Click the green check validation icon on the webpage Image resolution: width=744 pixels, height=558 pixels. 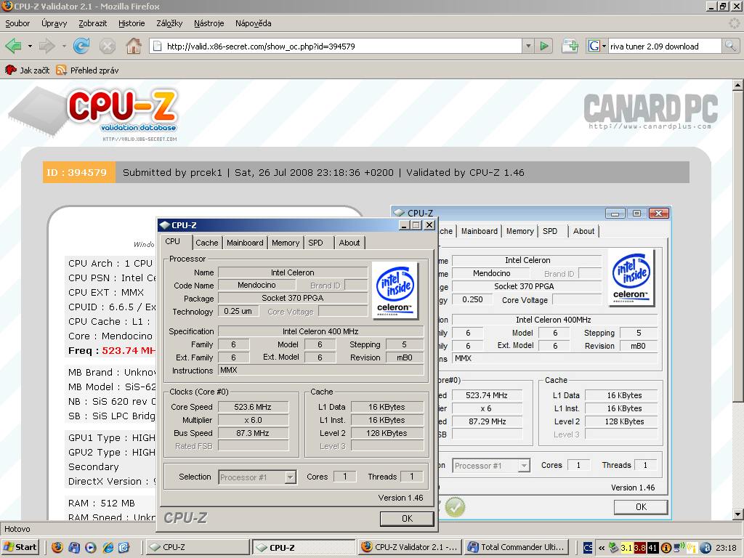pyautogui.click(x=455, y=506)
